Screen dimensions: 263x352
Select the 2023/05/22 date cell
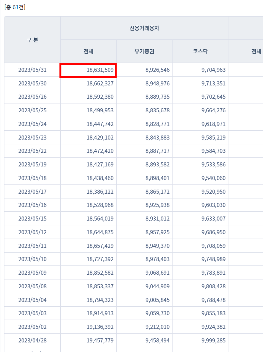pos(32,151)
